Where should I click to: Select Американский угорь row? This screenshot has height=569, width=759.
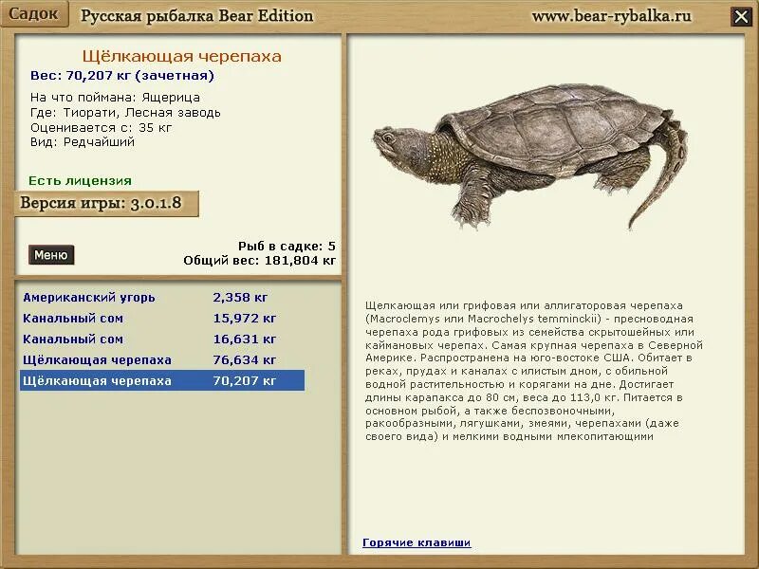[162, 297]
